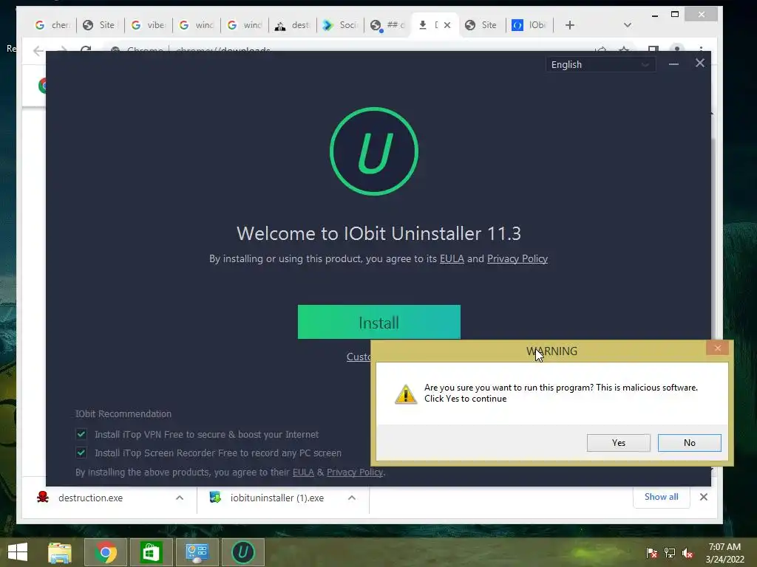Switch to the Google 'vibe' tab
The image size is (757, 567).
(149, 25)
